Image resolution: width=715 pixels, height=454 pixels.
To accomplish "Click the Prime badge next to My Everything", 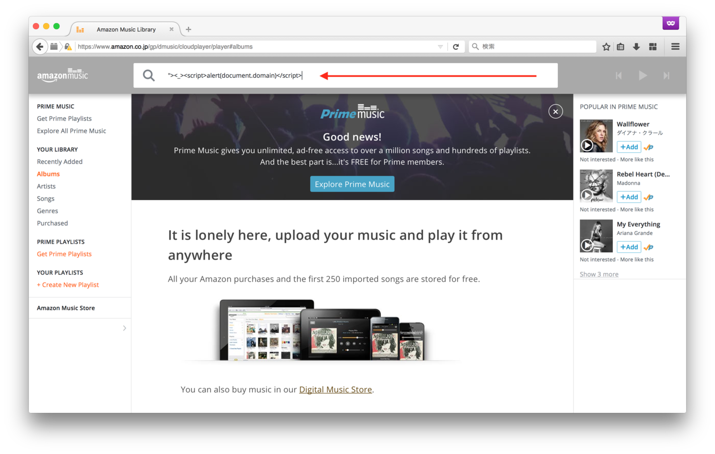I will [x=649, y=247].
